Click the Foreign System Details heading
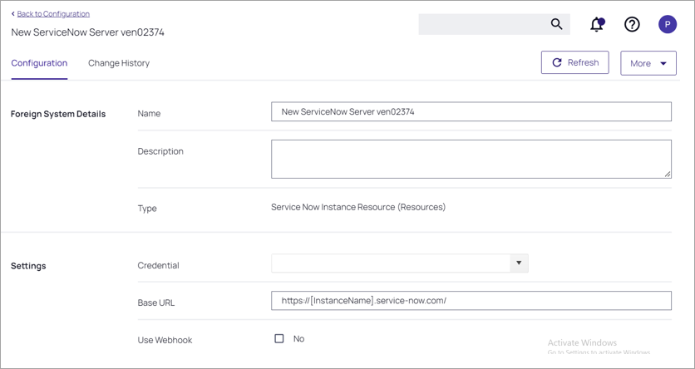Viewport: 695px width, 369px height. 58,114
